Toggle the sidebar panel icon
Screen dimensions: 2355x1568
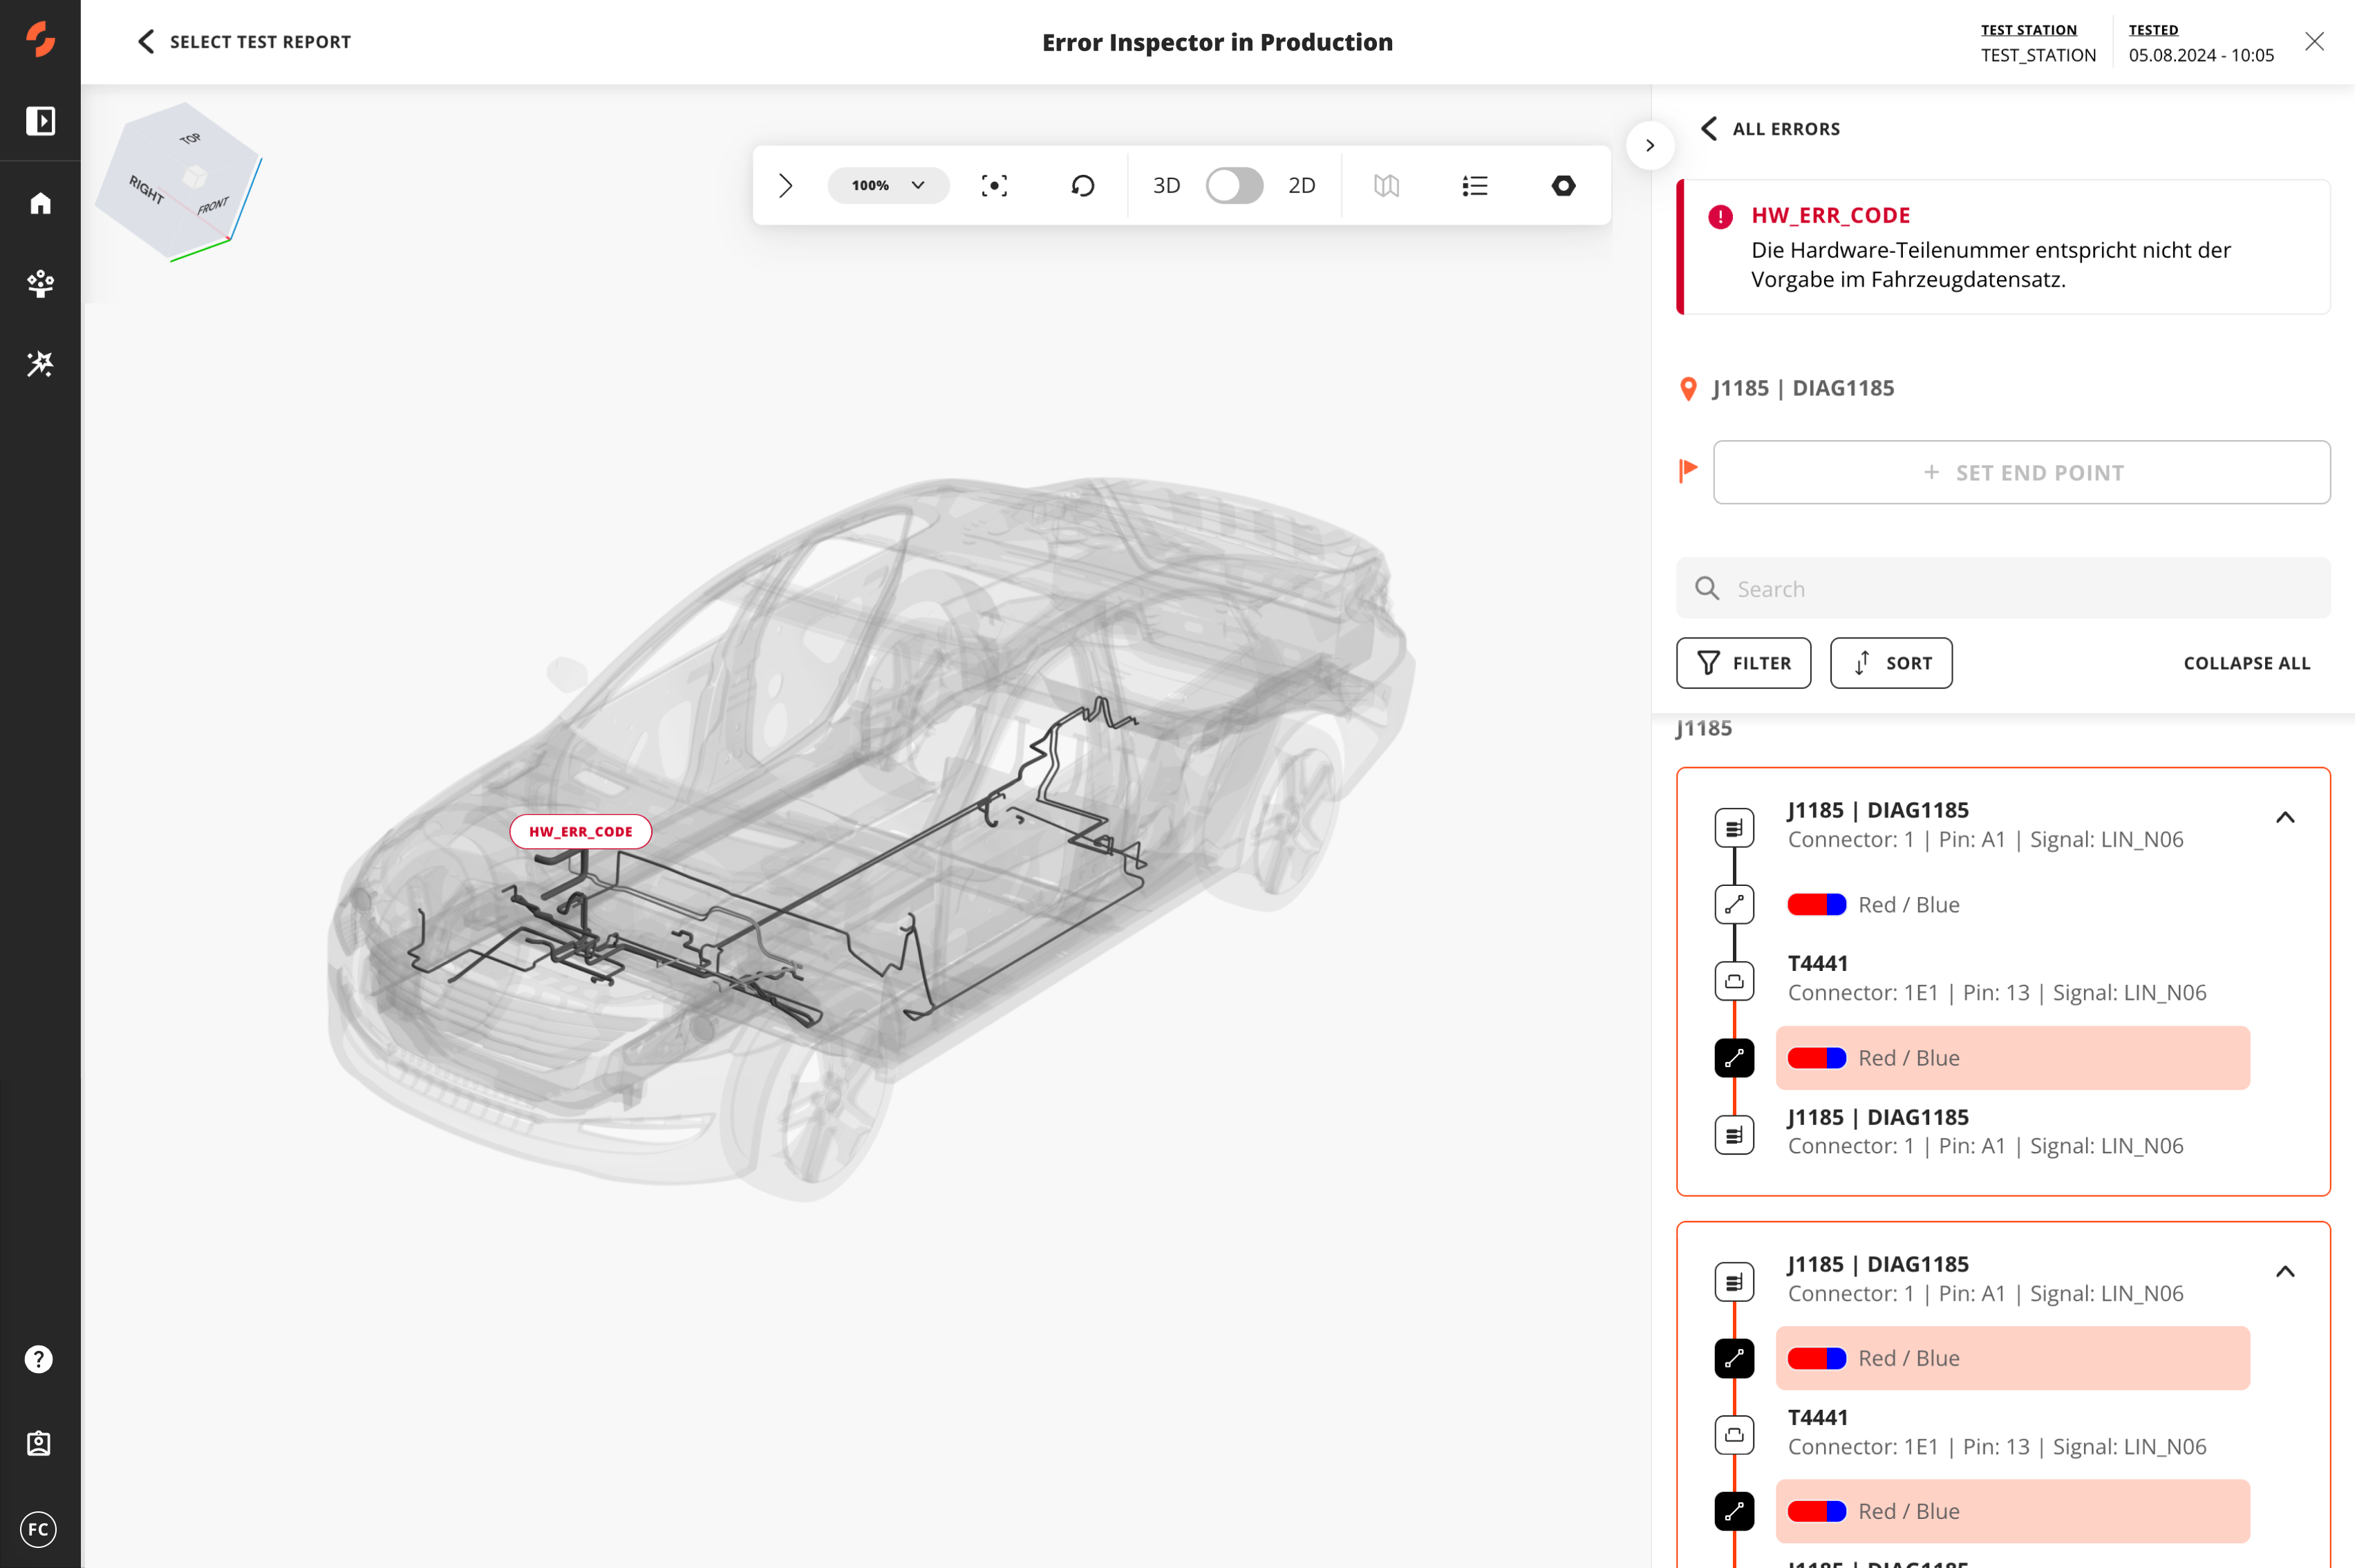(x=40, y=121)
